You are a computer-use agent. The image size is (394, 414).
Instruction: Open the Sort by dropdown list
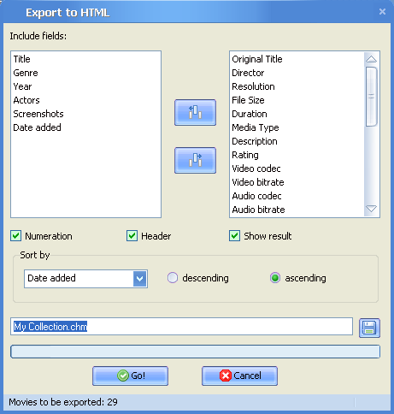coord(140,279)
